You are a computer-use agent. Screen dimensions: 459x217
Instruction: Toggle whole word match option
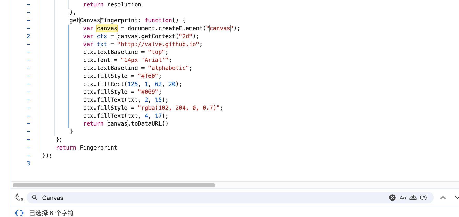click(413, 198)
